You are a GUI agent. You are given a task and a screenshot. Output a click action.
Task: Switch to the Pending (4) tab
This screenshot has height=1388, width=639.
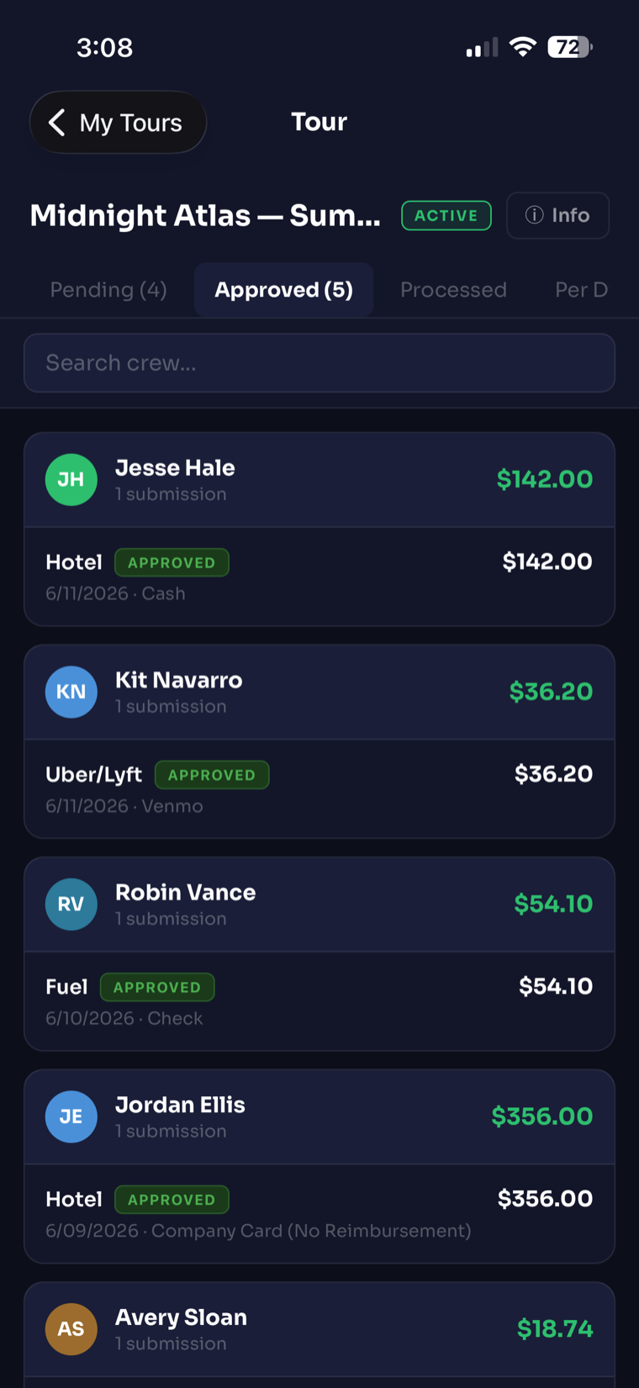pos(108,290)
